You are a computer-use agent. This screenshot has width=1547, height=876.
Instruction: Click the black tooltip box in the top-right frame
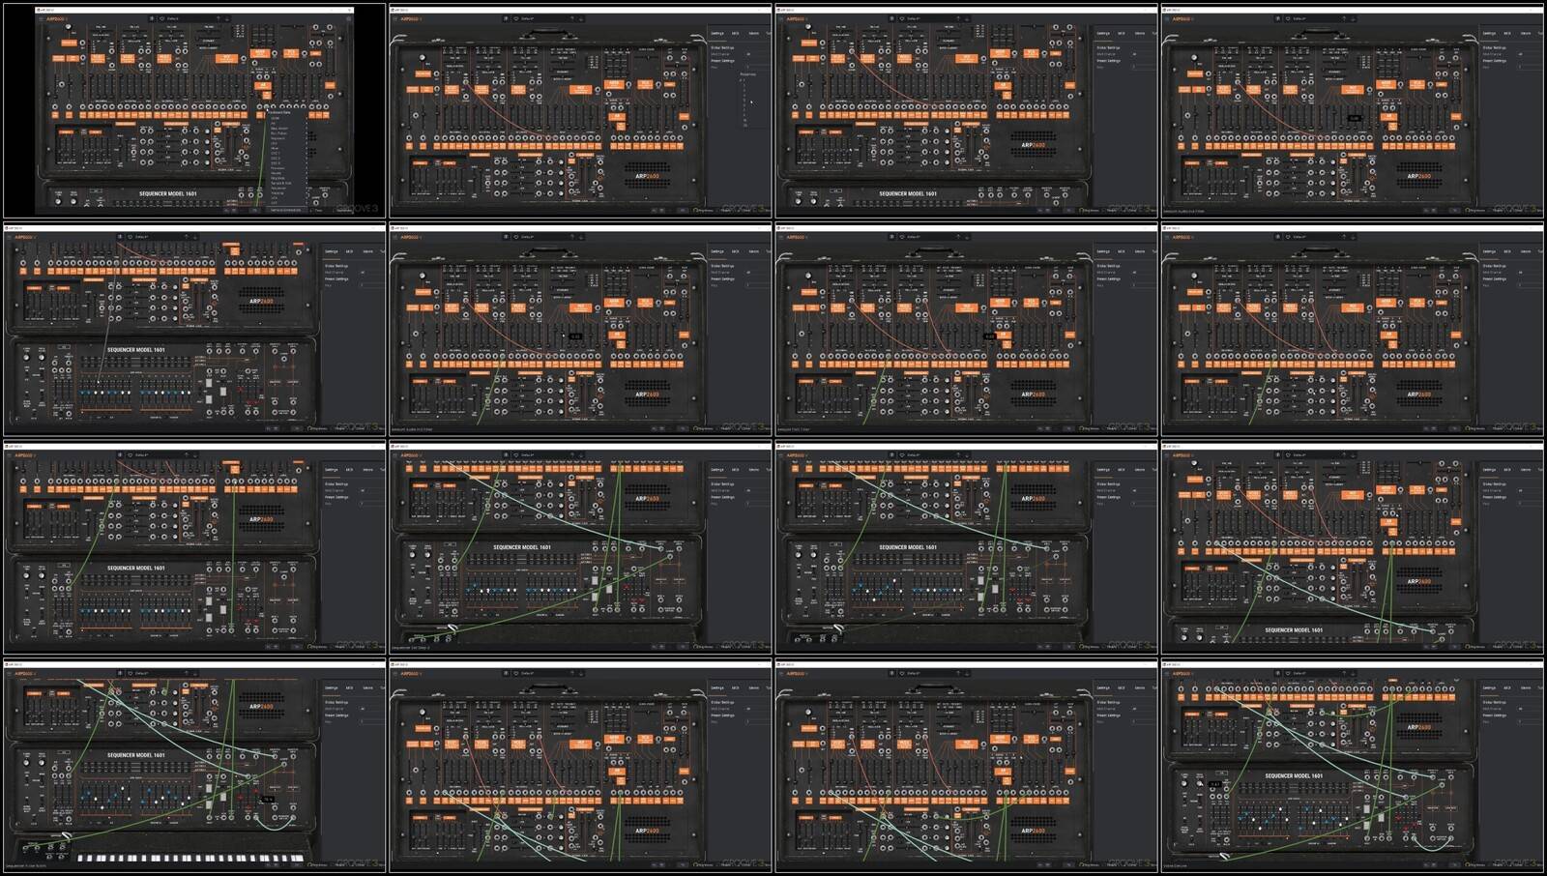point(1354,118)
